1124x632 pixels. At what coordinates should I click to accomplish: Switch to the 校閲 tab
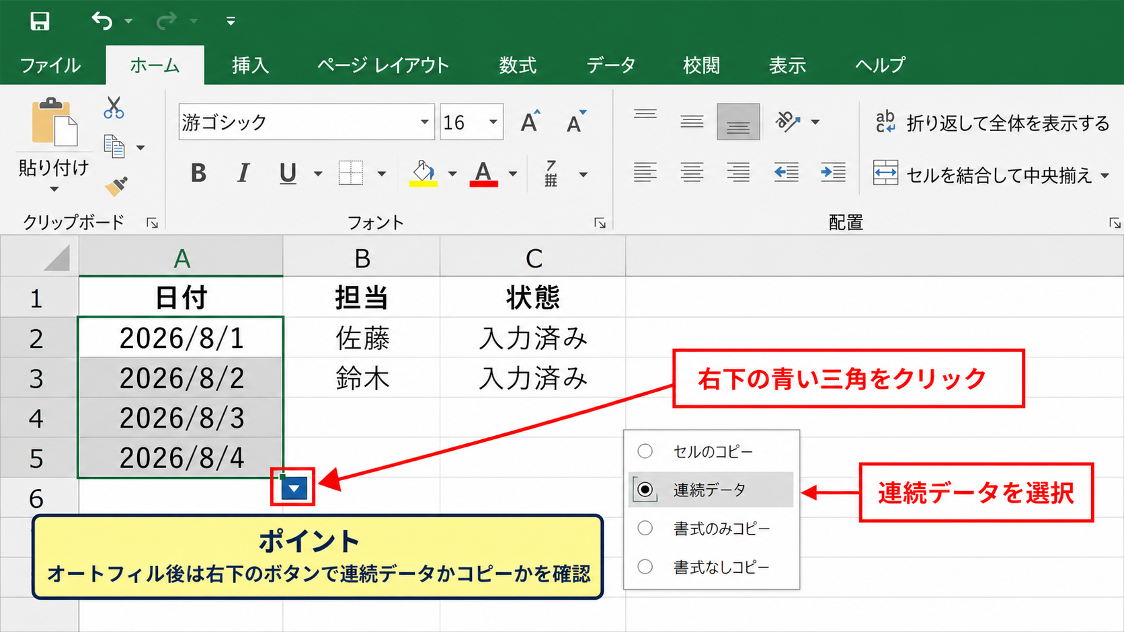point(701,65)
